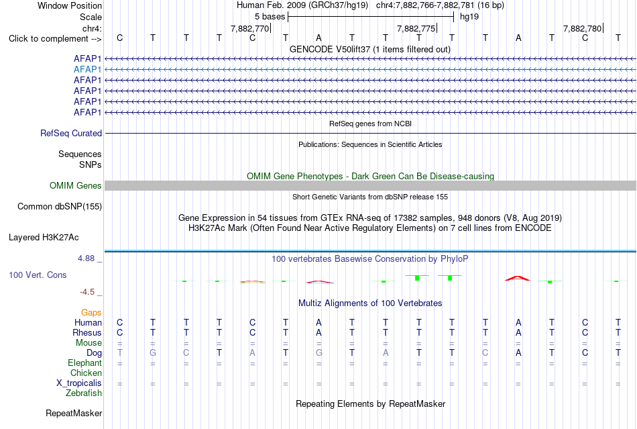Click the 7,882,780 coordinate marker
637x429 pixels.
pos(582,28)
